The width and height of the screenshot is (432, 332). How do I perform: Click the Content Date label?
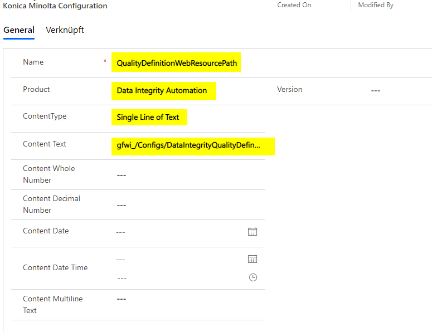click(46, 231)
